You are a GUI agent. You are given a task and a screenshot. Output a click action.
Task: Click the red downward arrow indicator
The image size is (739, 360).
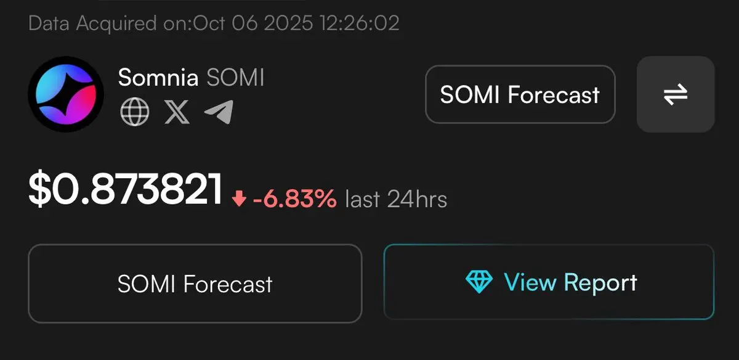coord(239,198)
